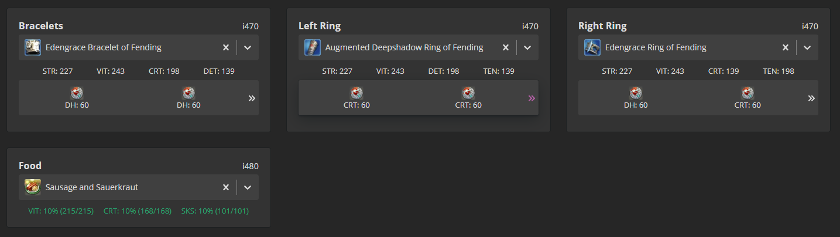Clear the Right Ring item selection
840x237 pixels.
pyautogui.click(x=786, y=47)
